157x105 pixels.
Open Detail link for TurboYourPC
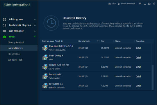click(138, 76)
